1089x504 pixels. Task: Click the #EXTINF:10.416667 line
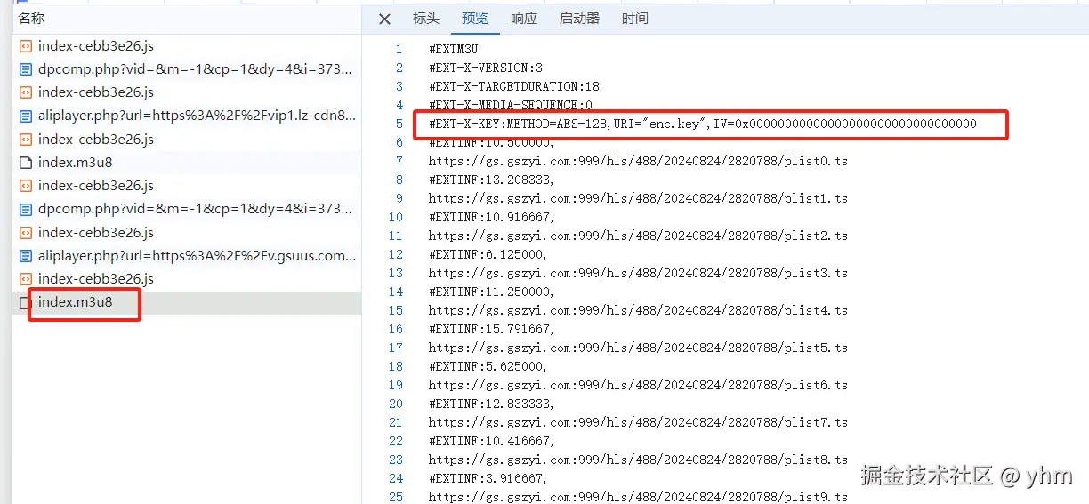(491, 441)
